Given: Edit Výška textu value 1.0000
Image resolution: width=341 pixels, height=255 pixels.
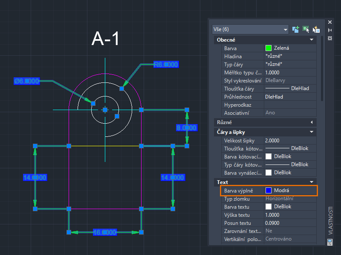Looking at the screenshot, I should click(x=290, y=215).
